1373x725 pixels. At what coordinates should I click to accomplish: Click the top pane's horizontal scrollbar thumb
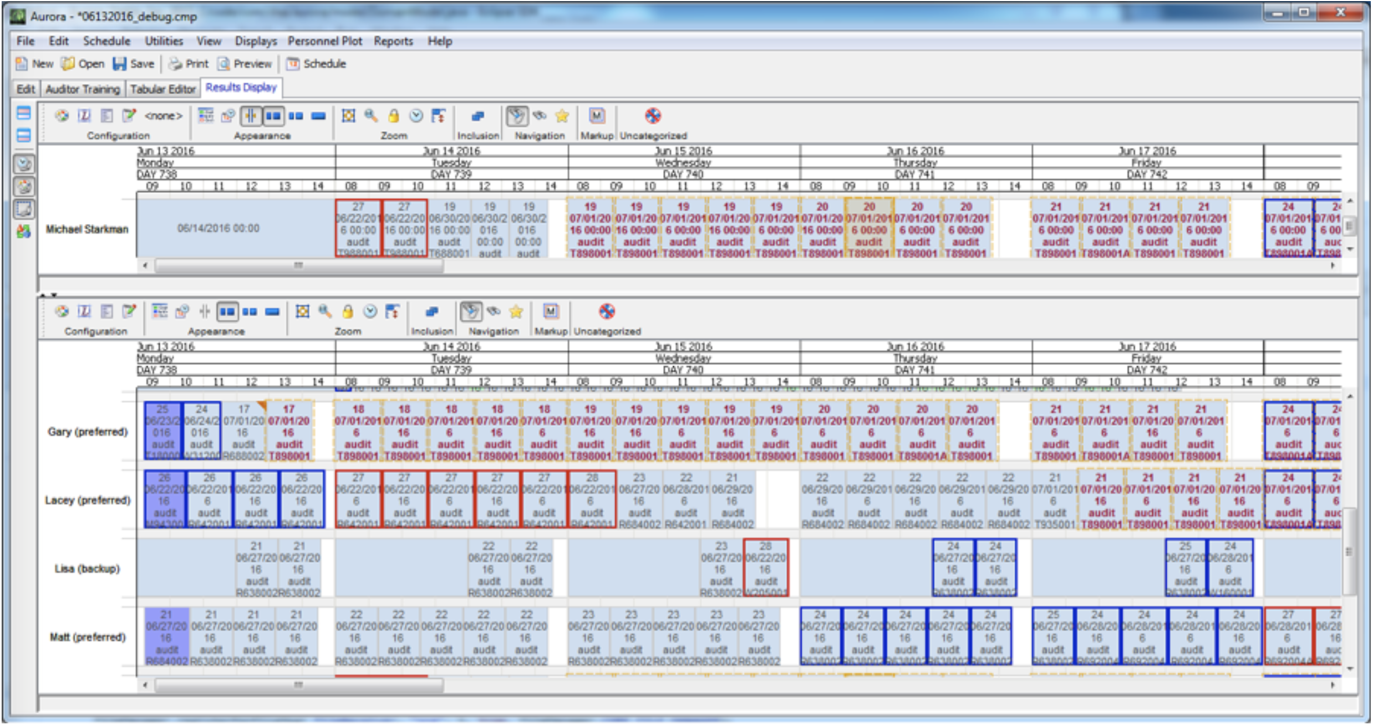click(x=298, y=266)
